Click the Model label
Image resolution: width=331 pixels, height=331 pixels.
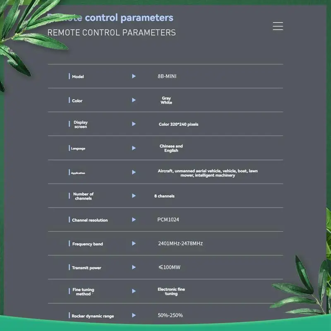coord(78,77)
